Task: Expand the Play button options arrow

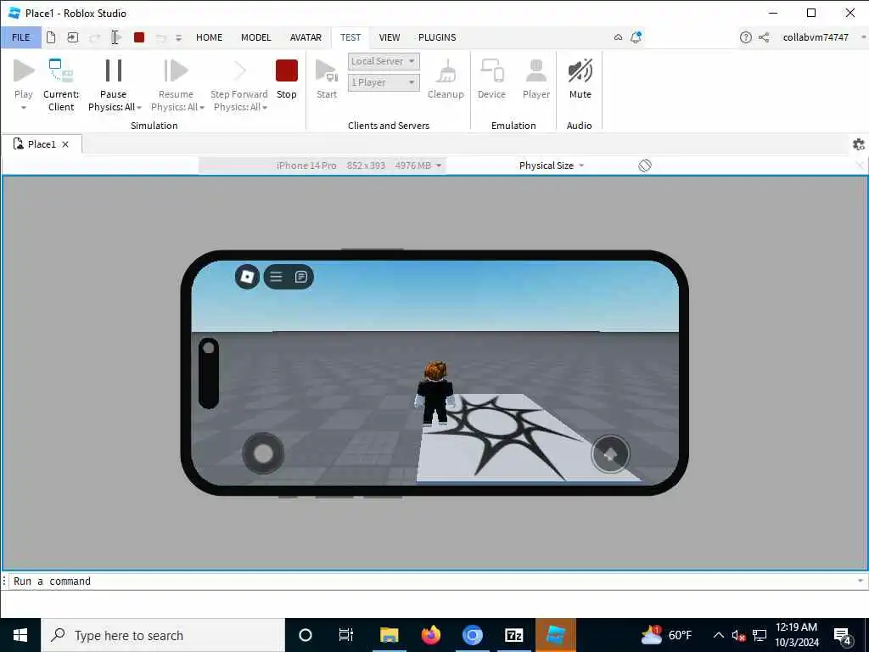Action: (x=24, y=108)
